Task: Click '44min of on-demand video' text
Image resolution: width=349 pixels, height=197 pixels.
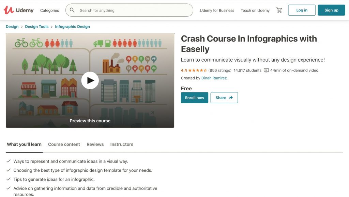Action: tap(294, 70)
